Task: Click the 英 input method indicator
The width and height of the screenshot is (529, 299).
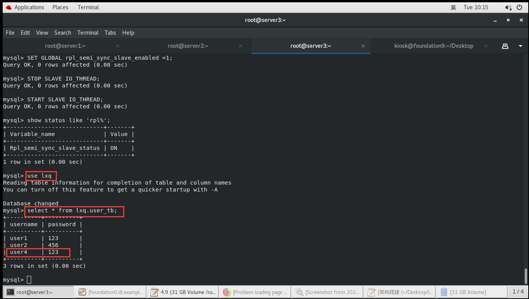Action: point(453,7)
